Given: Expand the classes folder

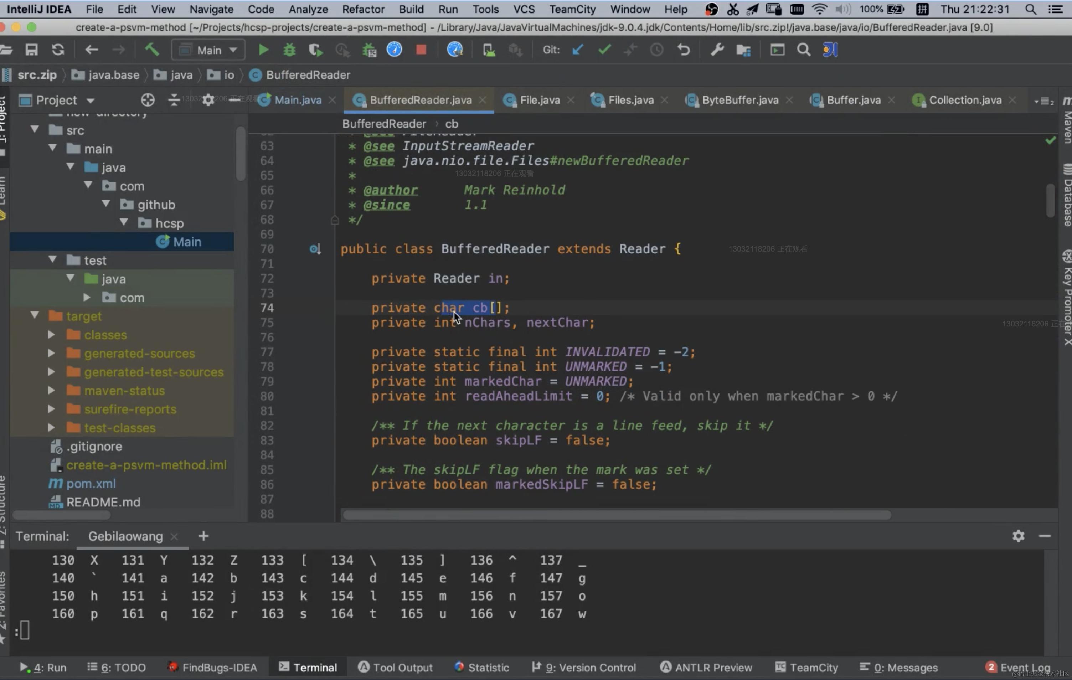Looking at the screenshot, I should coord(51,334).
